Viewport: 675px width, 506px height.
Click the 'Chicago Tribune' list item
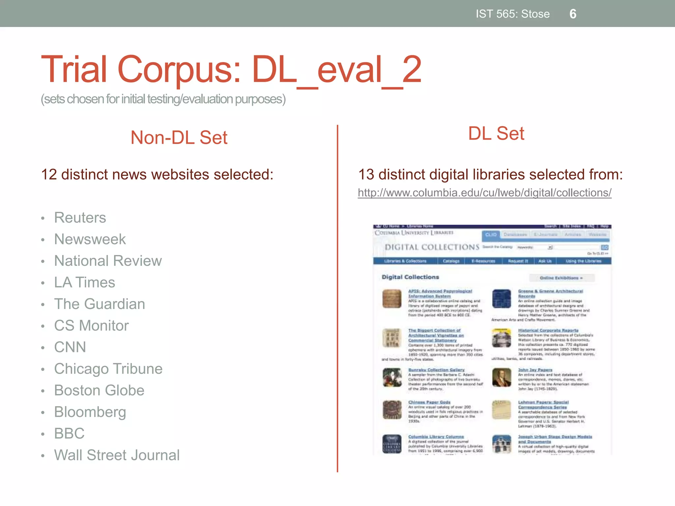[x=108, y=369]
